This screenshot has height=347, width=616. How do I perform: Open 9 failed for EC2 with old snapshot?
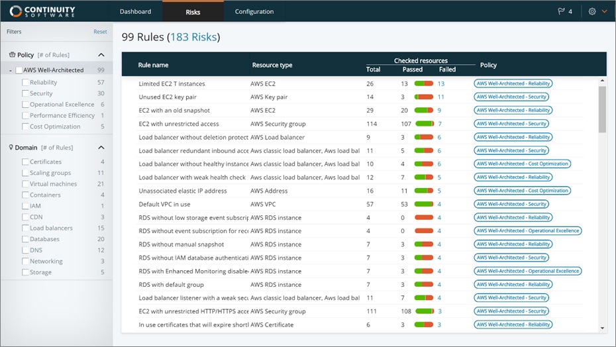439,111
